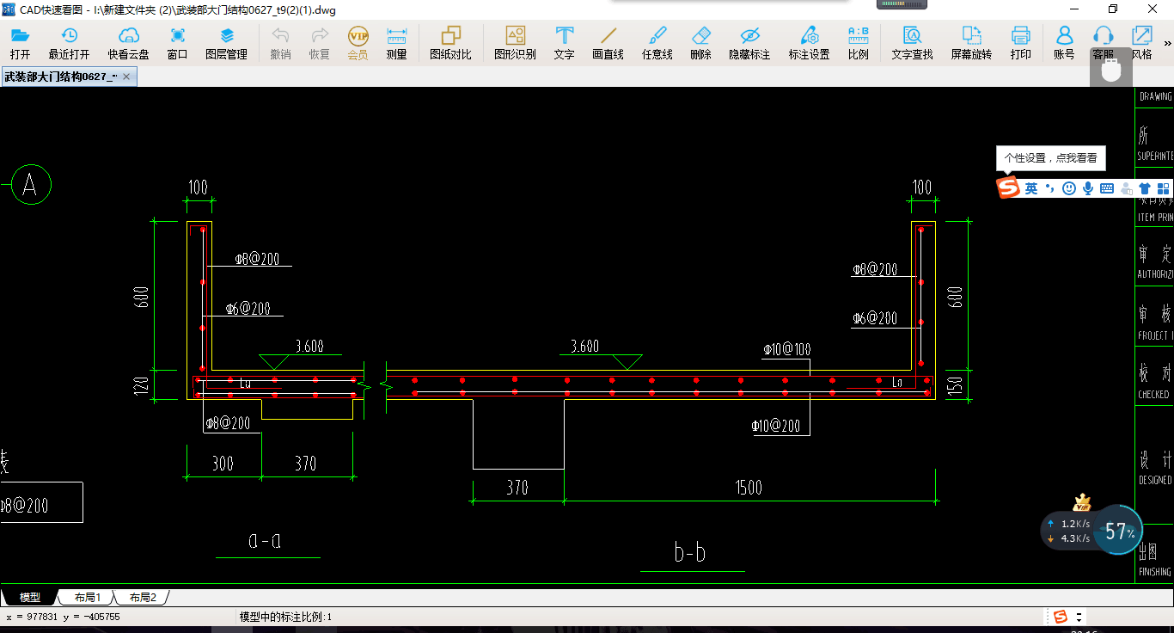Select the 测量 measure tool

tap(396, 42)
